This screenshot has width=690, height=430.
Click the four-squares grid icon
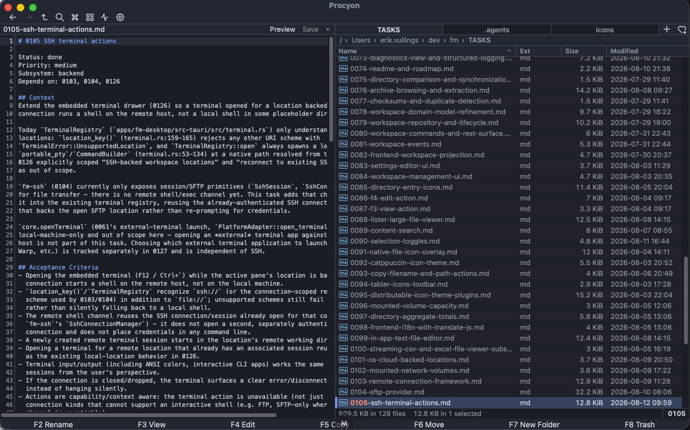pyautogui.click(x=90, y=17)
